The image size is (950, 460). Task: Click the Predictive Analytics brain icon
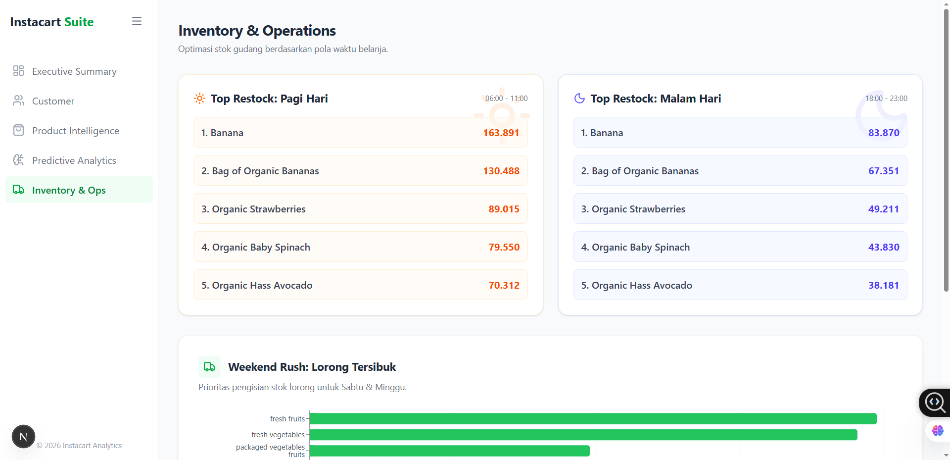point(18,160)
